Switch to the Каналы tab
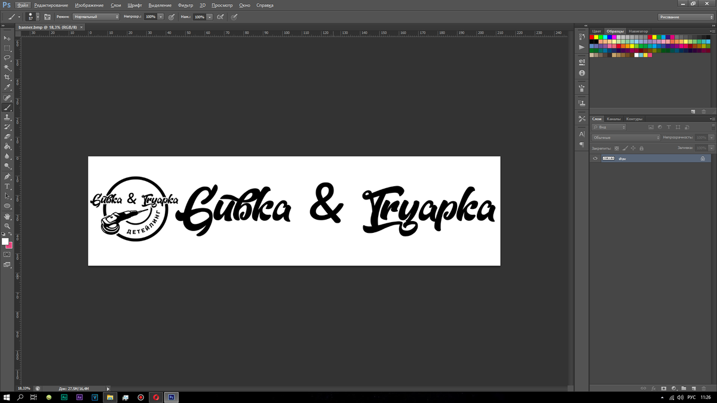 (x=614, y=118)
